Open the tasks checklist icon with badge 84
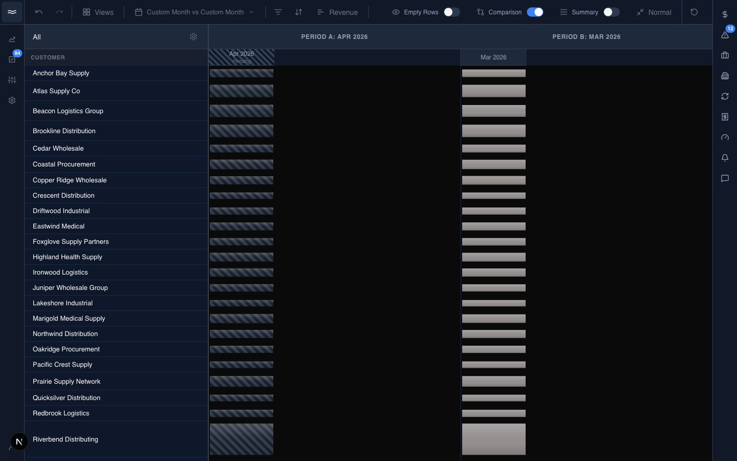This screenshot has height=461, width=737. 12,59
